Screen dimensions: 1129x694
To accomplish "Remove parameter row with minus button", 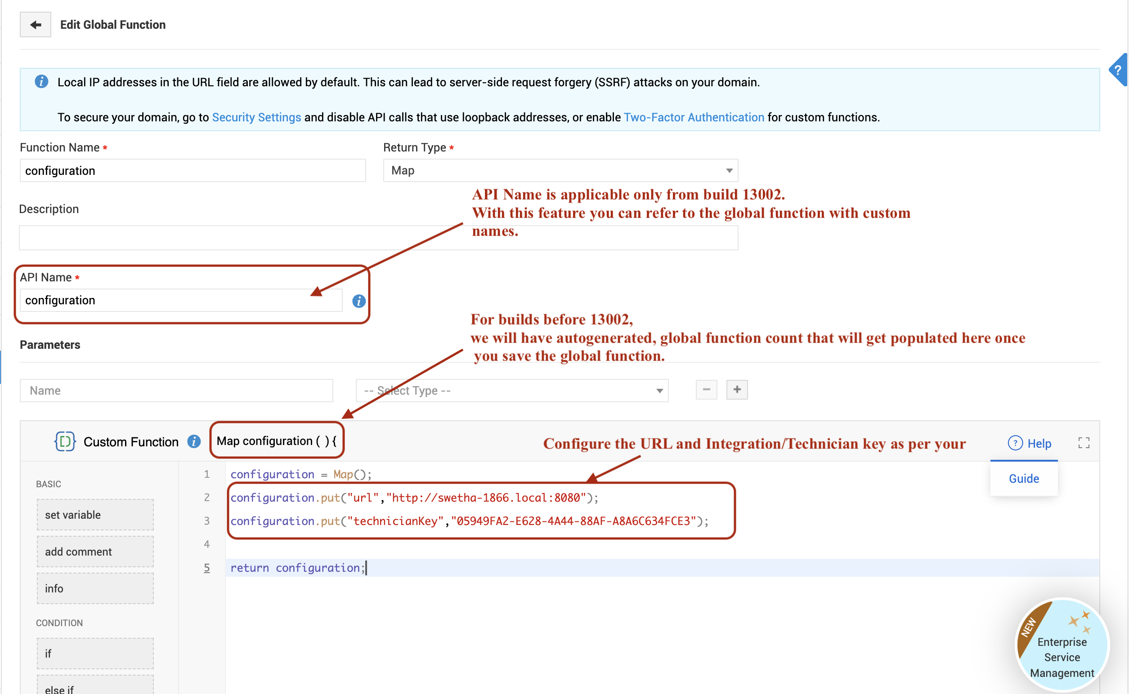I will (x=706, y=390).
